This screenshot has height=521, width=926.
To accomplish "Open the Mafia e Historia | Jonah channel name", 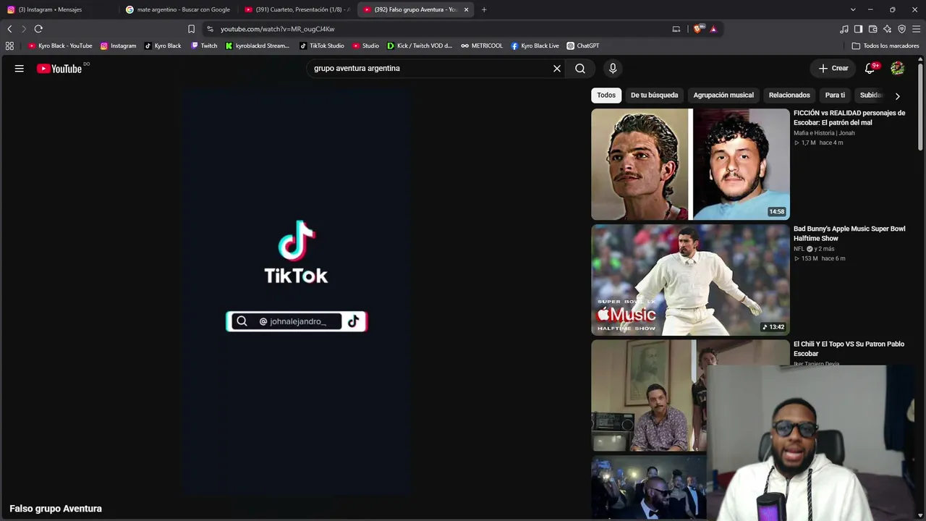I will 824,133.
